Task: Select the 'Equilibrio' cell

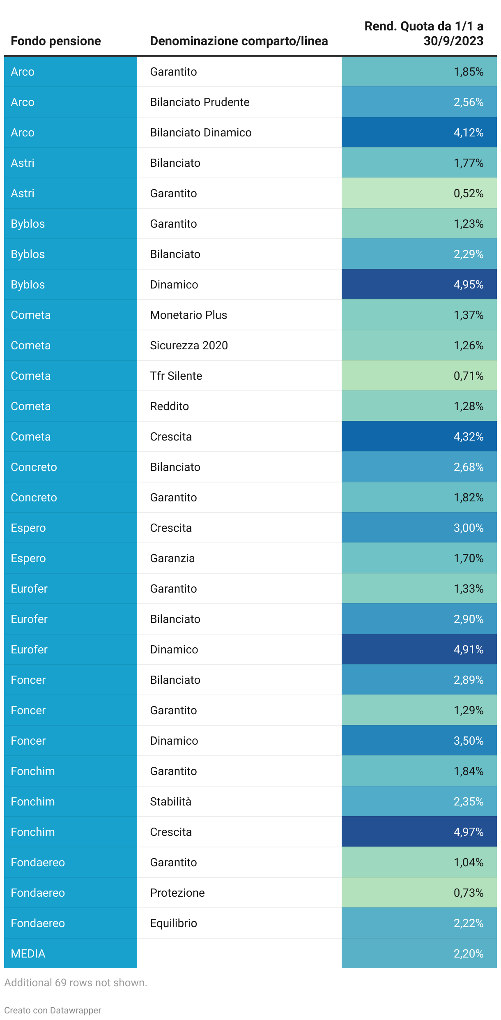Action: point(173,923)
